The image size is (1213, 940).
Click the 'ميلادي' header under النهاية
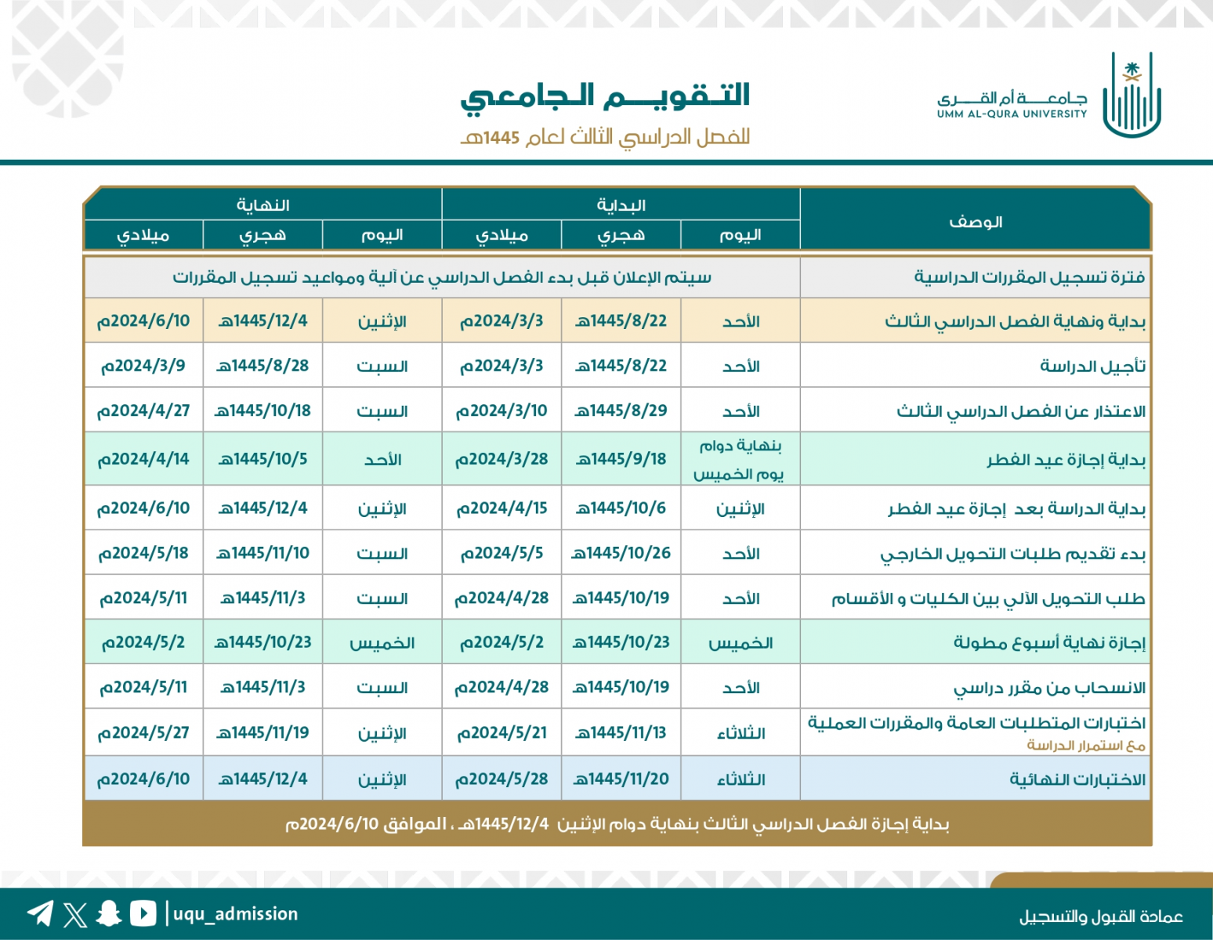click(x=143, y=235)
